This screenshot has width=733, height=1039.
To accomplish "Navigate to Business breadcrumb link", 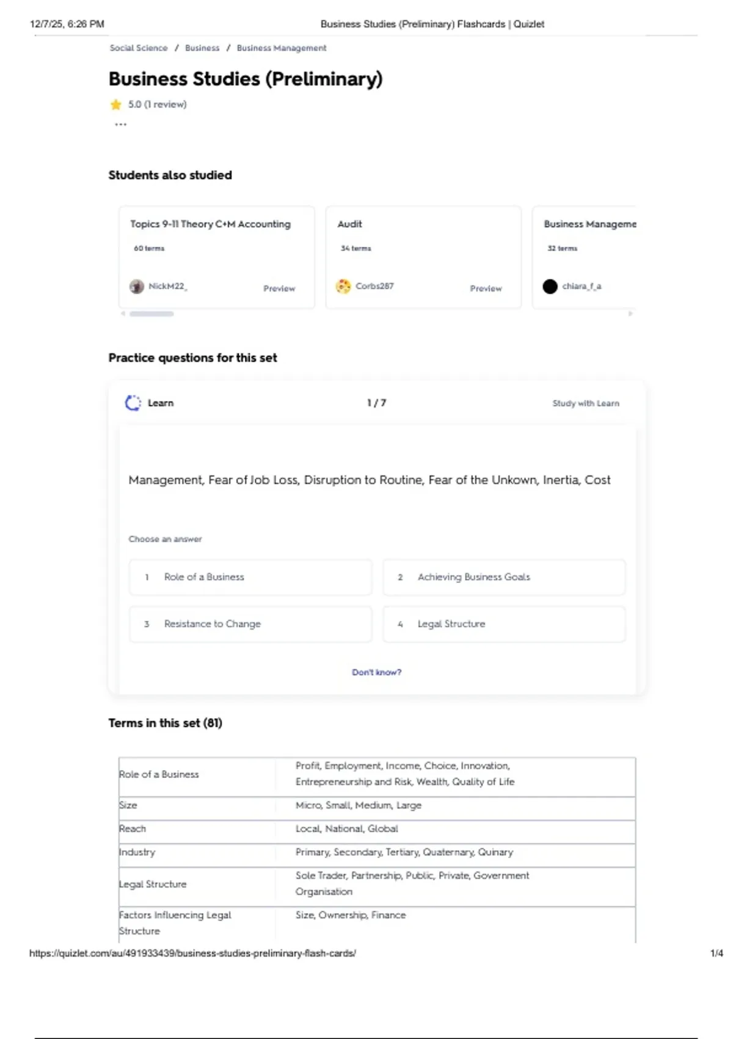I will [202, 48].
